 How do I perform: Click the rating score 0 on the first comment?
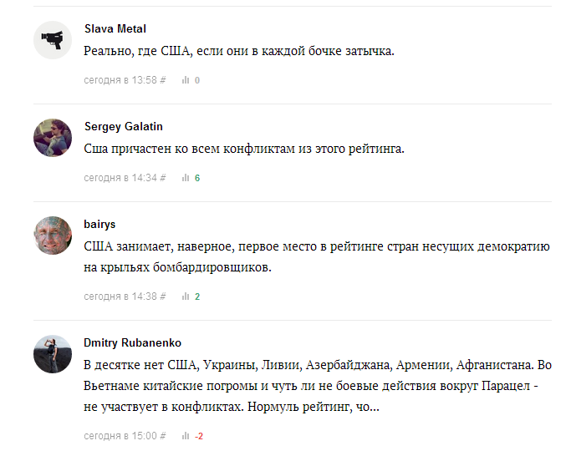pyautogui.click(x=197, y=80)
